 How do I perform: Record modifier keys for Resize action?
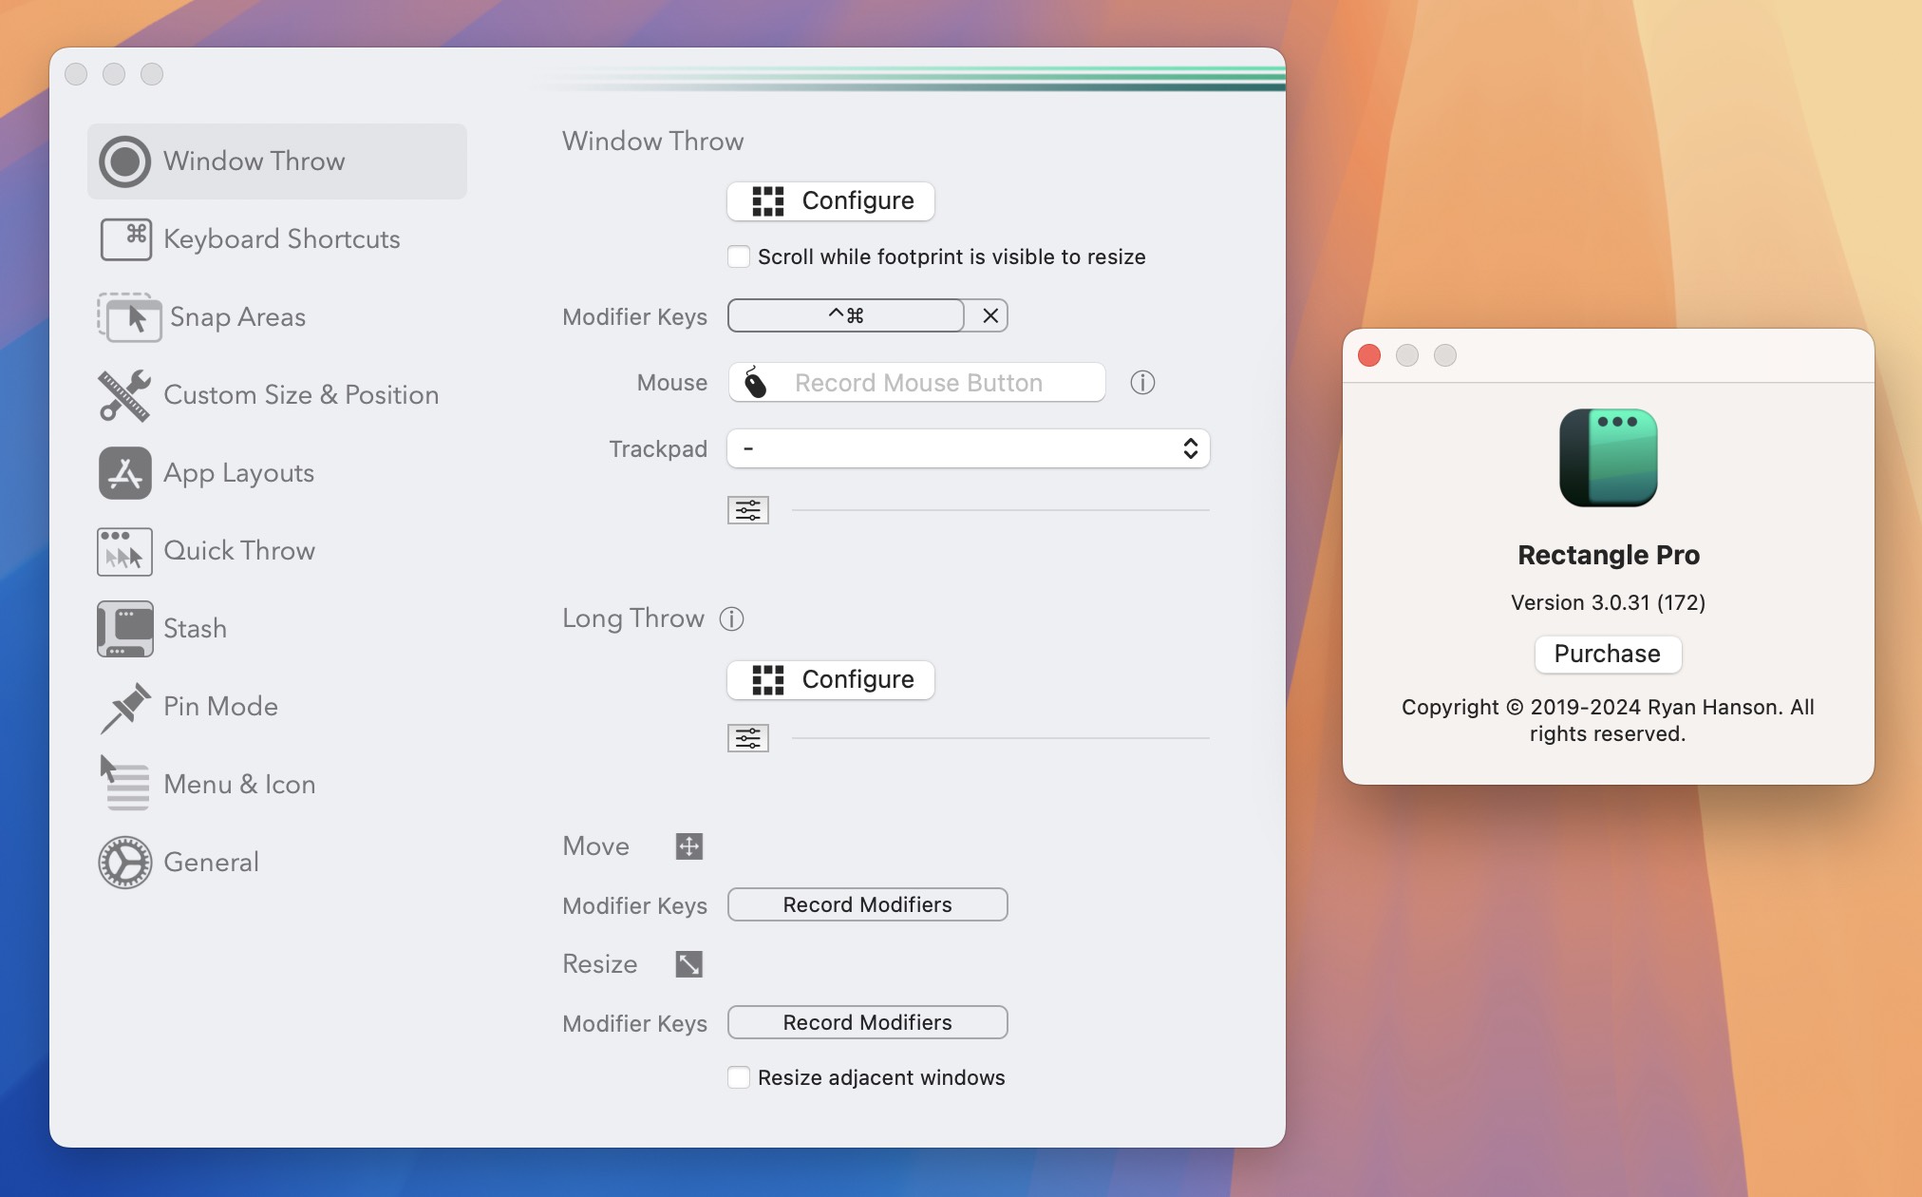click(867, 1023)
